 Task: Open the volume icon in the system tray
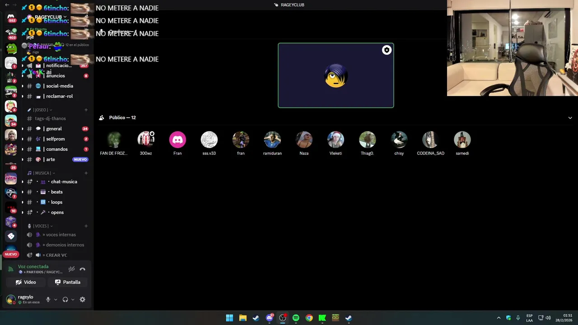(x=548, y=318)
